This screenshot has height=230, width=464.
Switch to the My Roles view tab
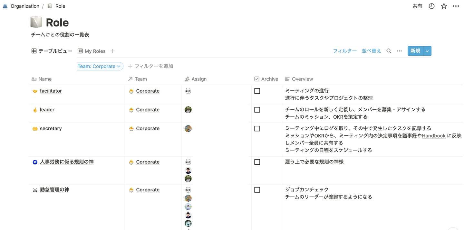click(92, 51)
